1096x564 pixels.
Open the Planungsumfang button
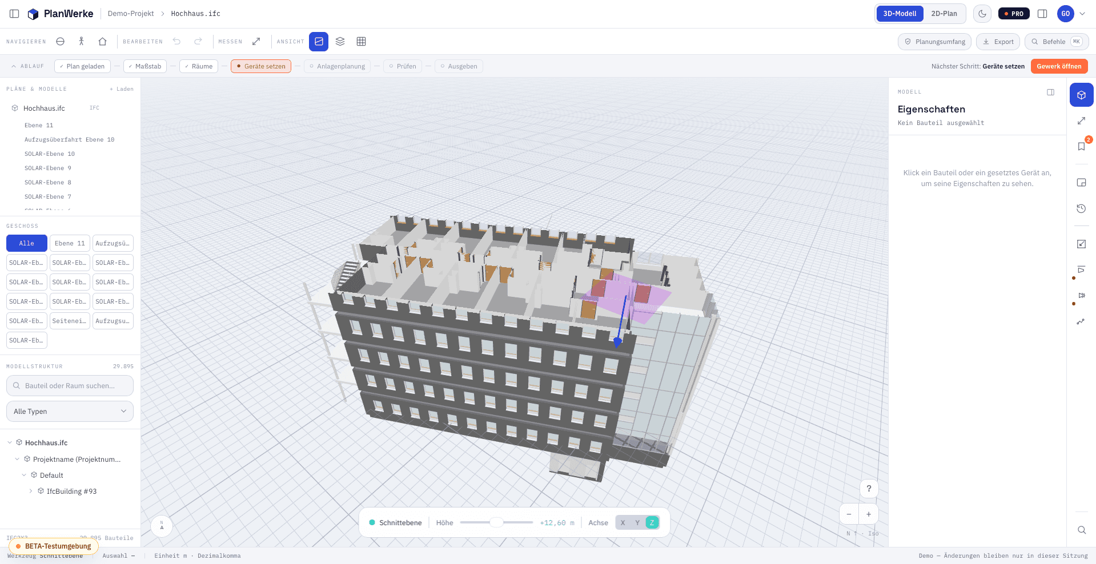click(x=934, y=42)
